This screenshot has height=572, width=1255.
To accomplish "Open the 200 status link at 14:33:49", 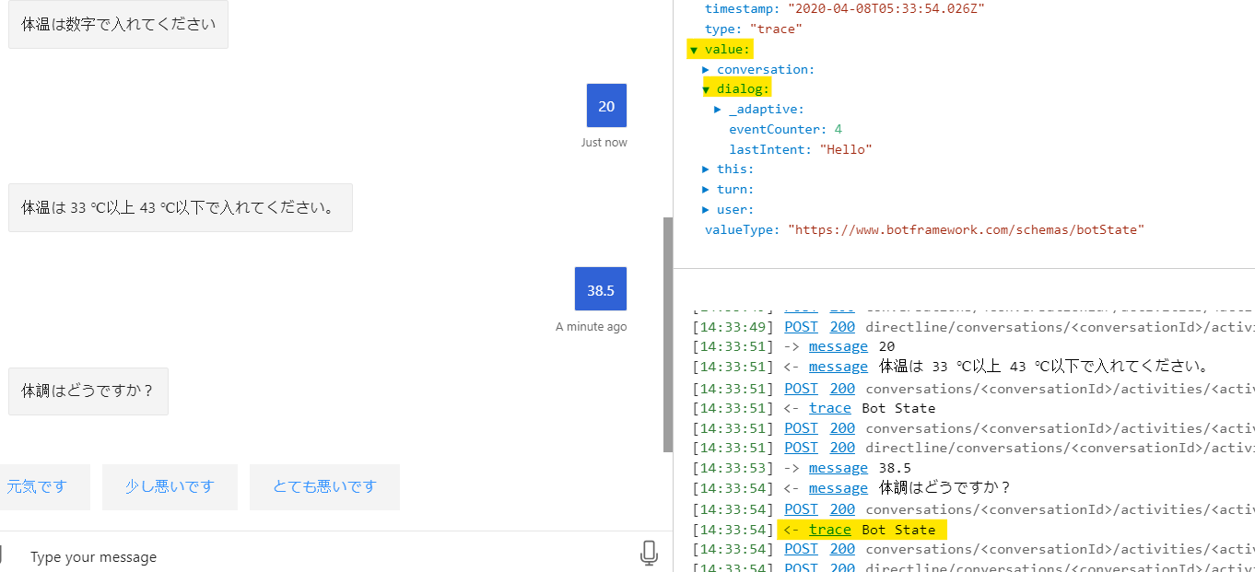I will click(x=842, y=327).
